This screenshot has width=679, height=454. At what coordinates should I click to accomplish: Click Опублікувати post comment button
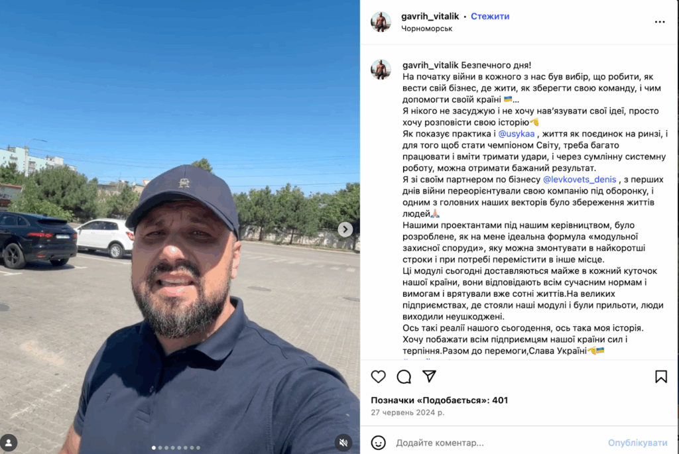click(637, 443)
